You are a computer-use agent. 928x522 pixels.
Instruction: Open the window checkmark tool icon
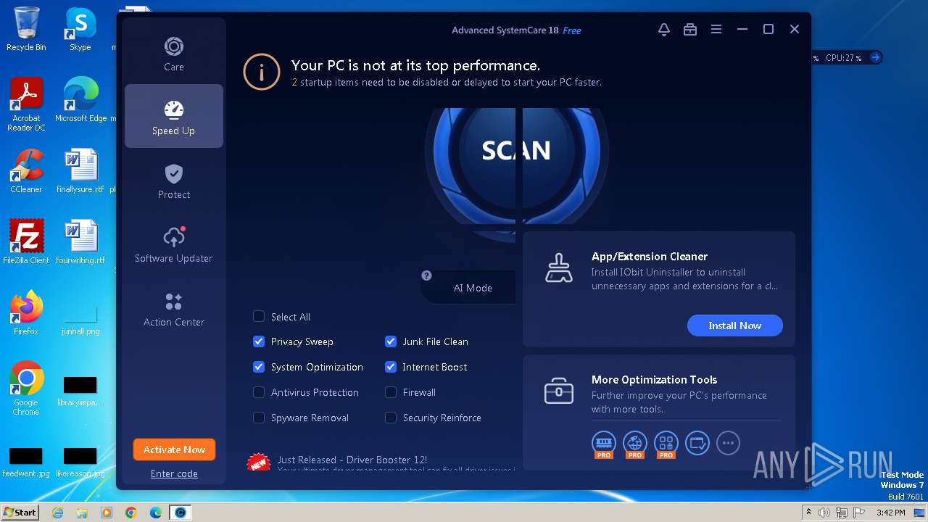tap(697, 442)
